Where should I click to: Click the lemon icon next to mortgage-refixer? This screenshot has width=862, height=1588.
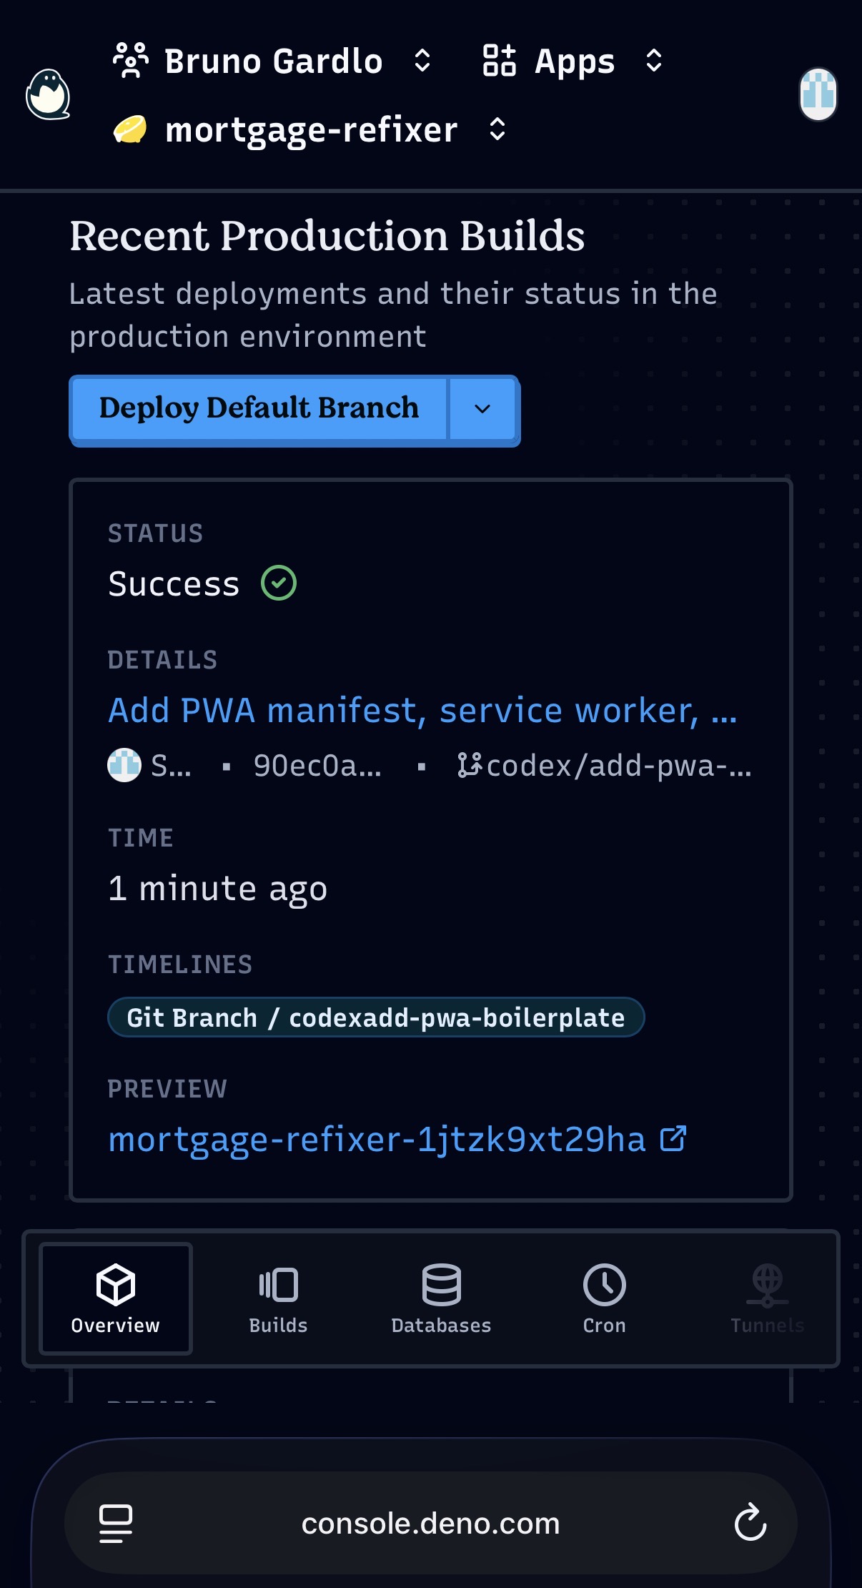point(130,129)
